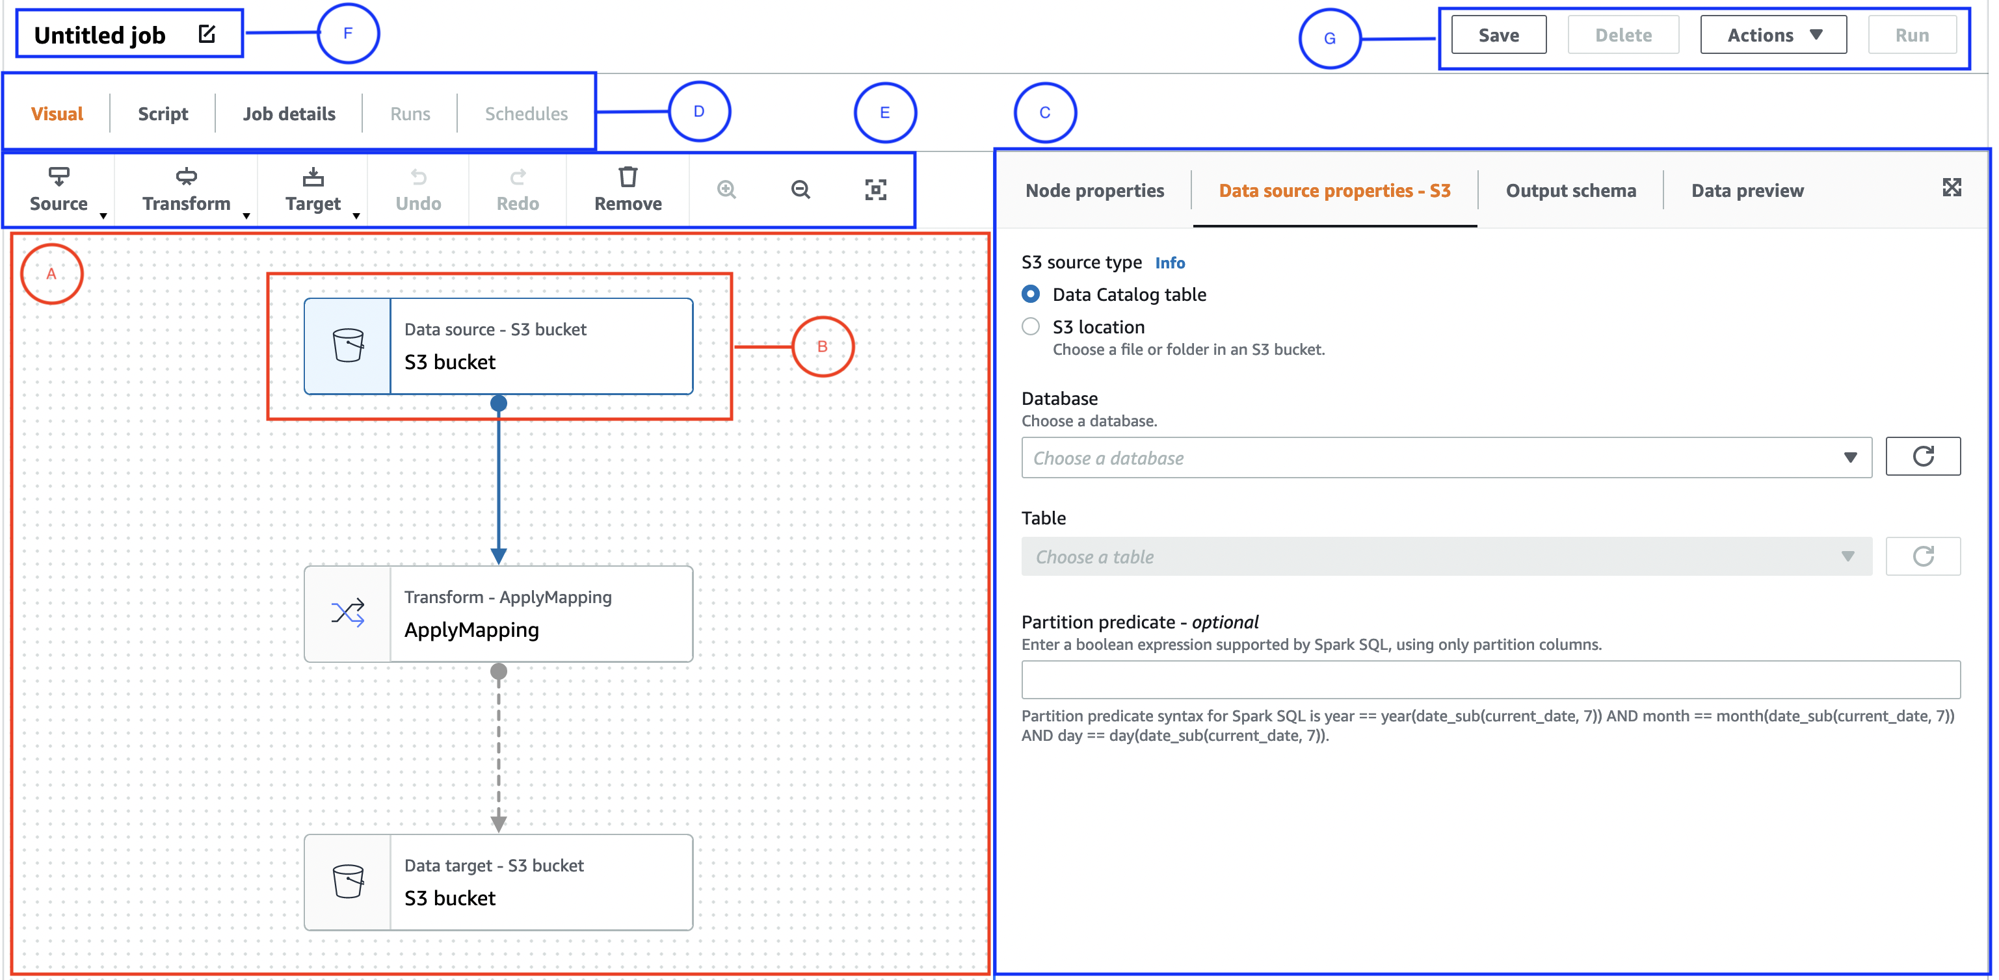Expand the properties panel with the fullscreen icon
Viewport: 1999px width, 980px height.
pyautogui.click(x=1952, y=188)
